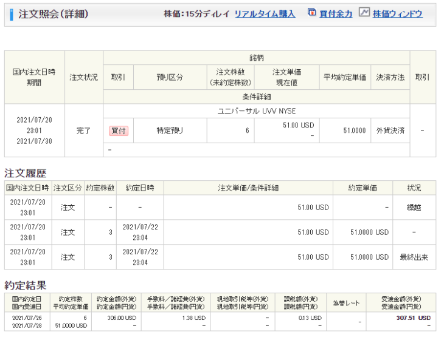The width and height of the screenshot is (444, 343).
Task: Click the 特定預り account type cell
Action: 170,131
